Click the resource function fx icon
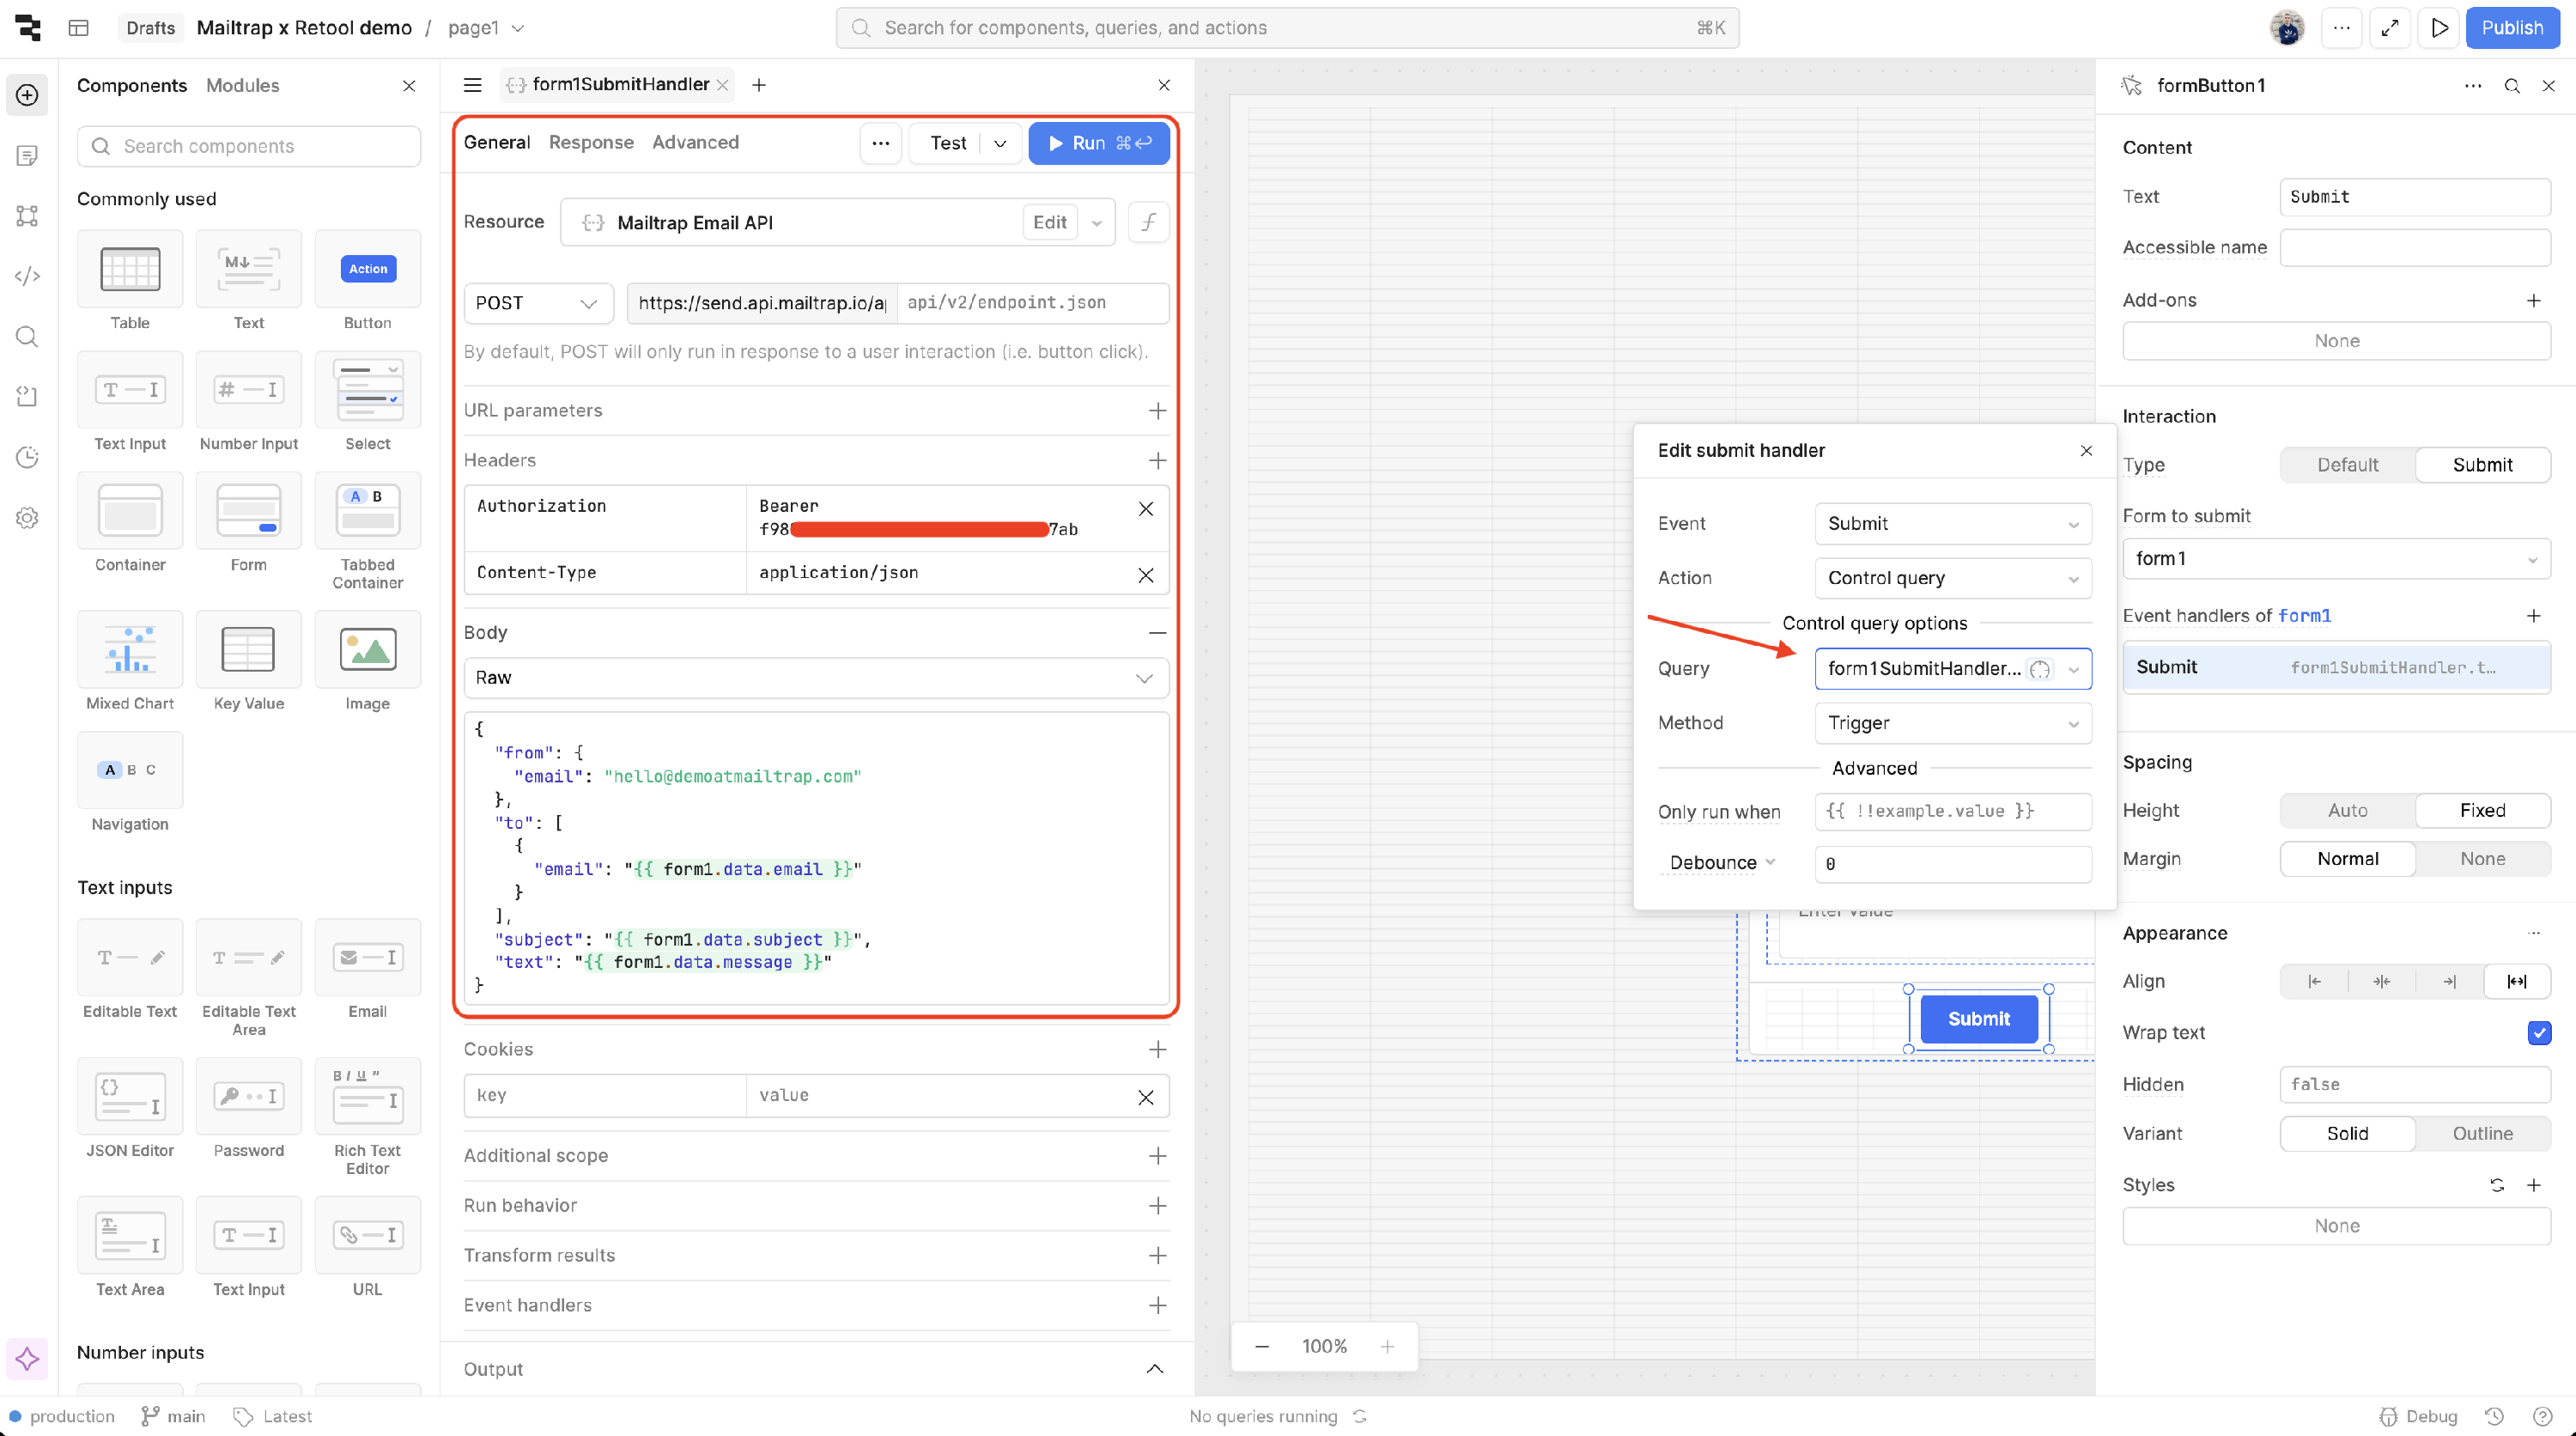The width and height of the screenshot is (2576, 1436). 1149,222
